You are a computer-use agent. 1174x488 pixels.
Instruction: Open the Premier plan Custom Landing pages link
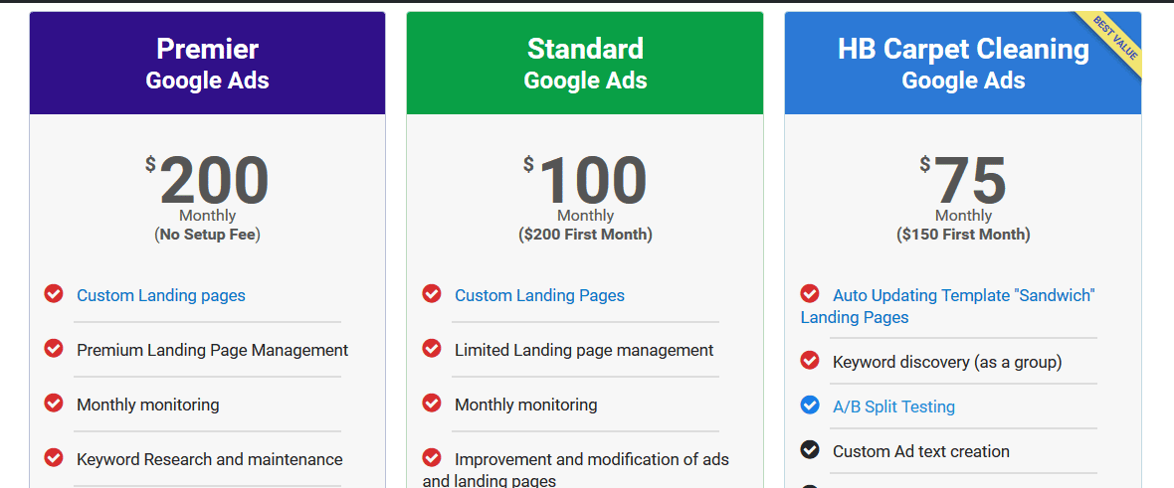tap(161, 295)
